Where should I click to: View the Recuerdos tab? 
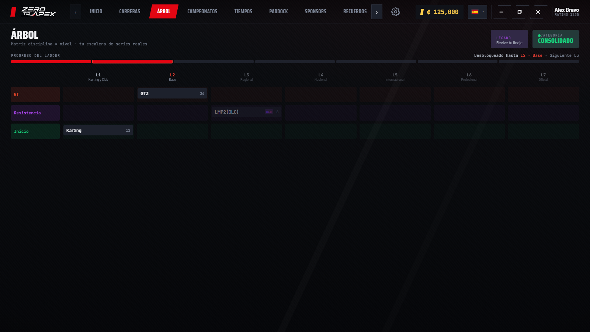point(355,11)
